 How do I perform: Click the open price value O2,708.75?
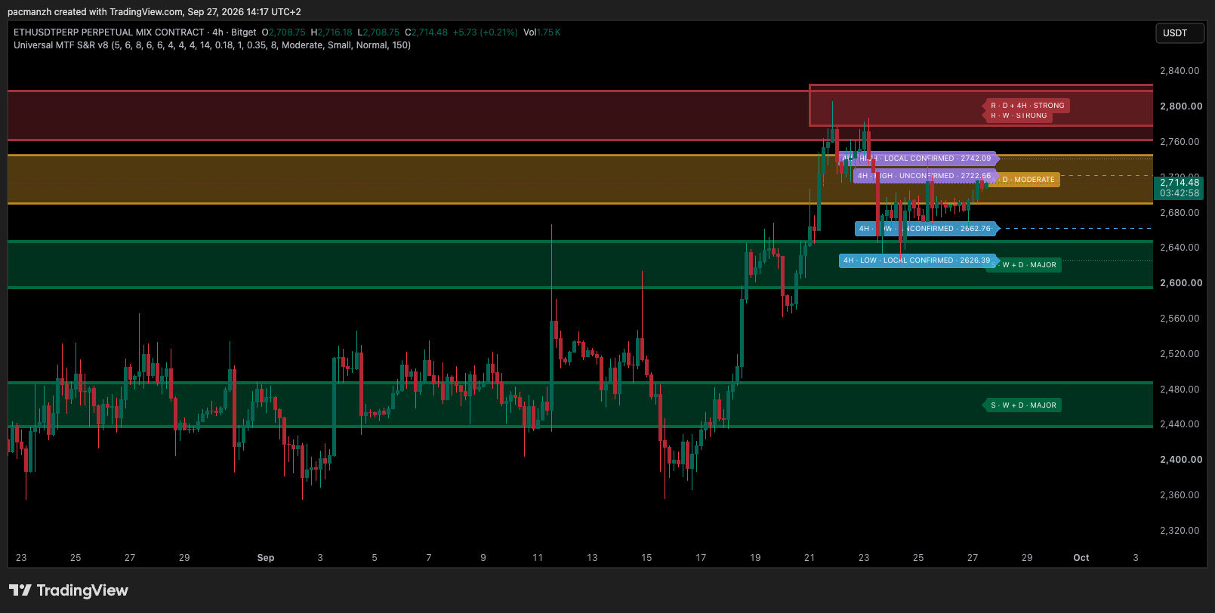(x=284, y=32)
